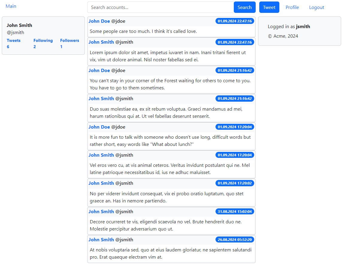Image resolution: width=342 pixels, height=264 pixels.
Task: Click the tweet text starting "Decore ocurreret te vis"
Action: coord(166,225)
